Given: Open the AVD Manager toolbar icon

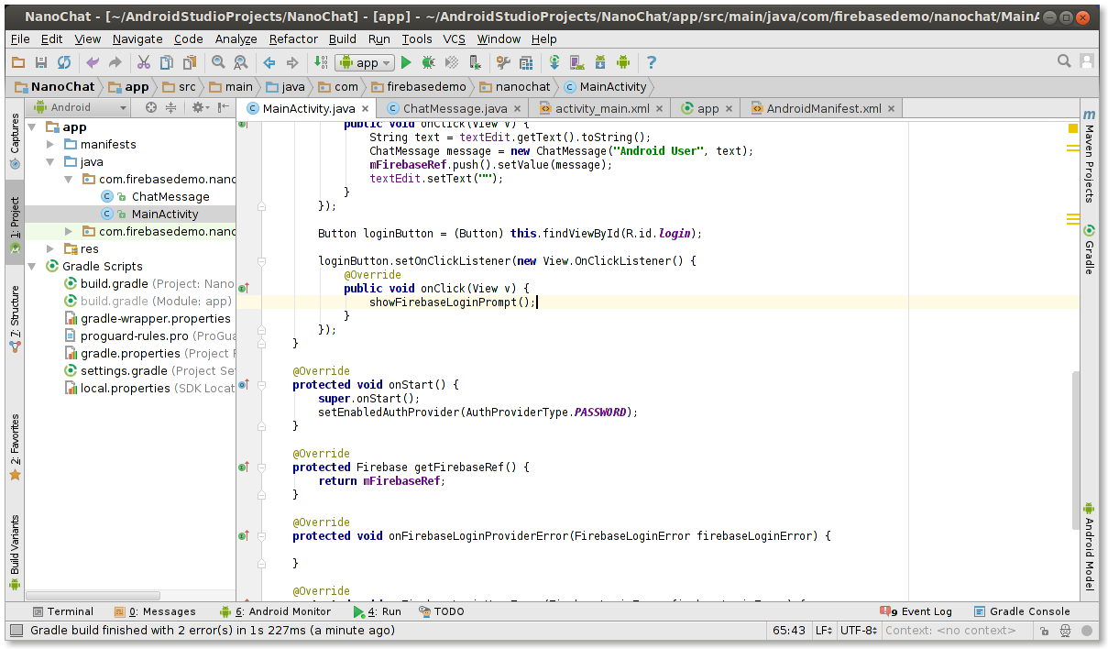Looking at the screenshot, I should coord(577,62).
